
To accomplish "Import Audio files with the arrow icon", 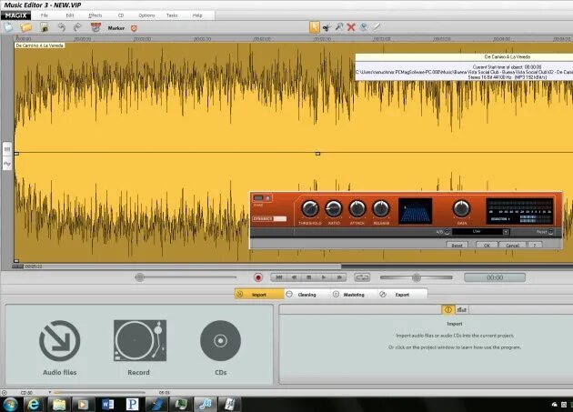I will [59, 341].
